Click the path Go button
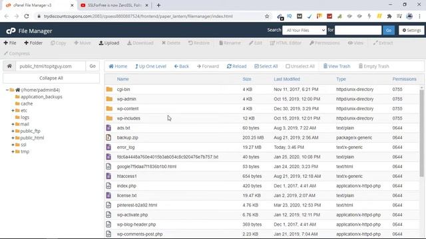Image resolution: width=426 pixels, height=239 pixels. pos(93,66)
